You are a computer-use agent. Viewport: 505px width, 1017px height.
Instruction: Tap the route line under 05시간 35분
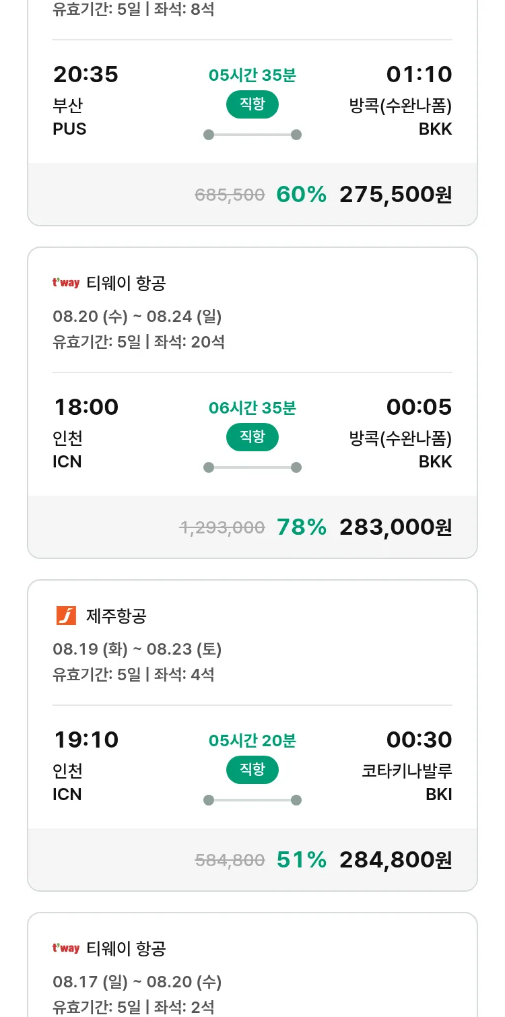pyautogui.click(x=252, y=135)
